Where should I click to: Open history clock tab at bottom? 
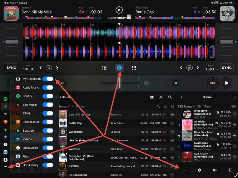point(199,170)
